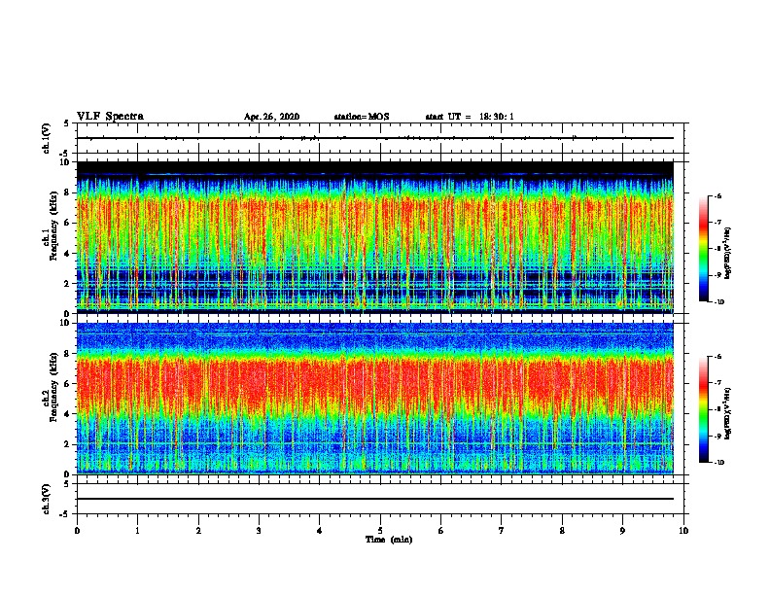Click time-axis tick label "10"
770x595 pixels.
pyautogui.click(x=683, y=531)
